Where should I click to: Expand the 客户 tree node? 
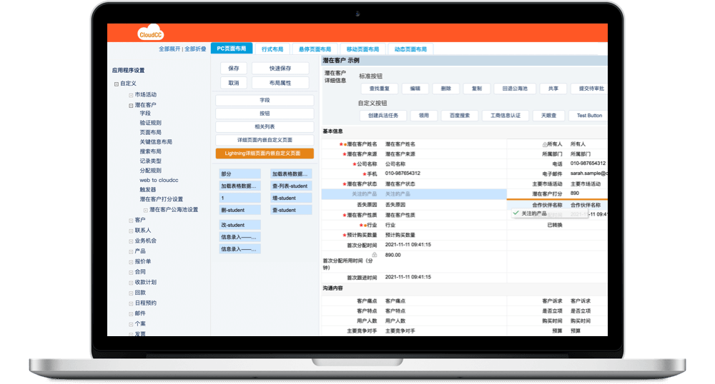click(131, 221)
